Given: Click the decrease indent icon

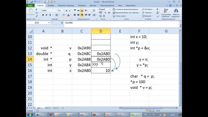Looking at the screenshot, I should tap(86, 15).
